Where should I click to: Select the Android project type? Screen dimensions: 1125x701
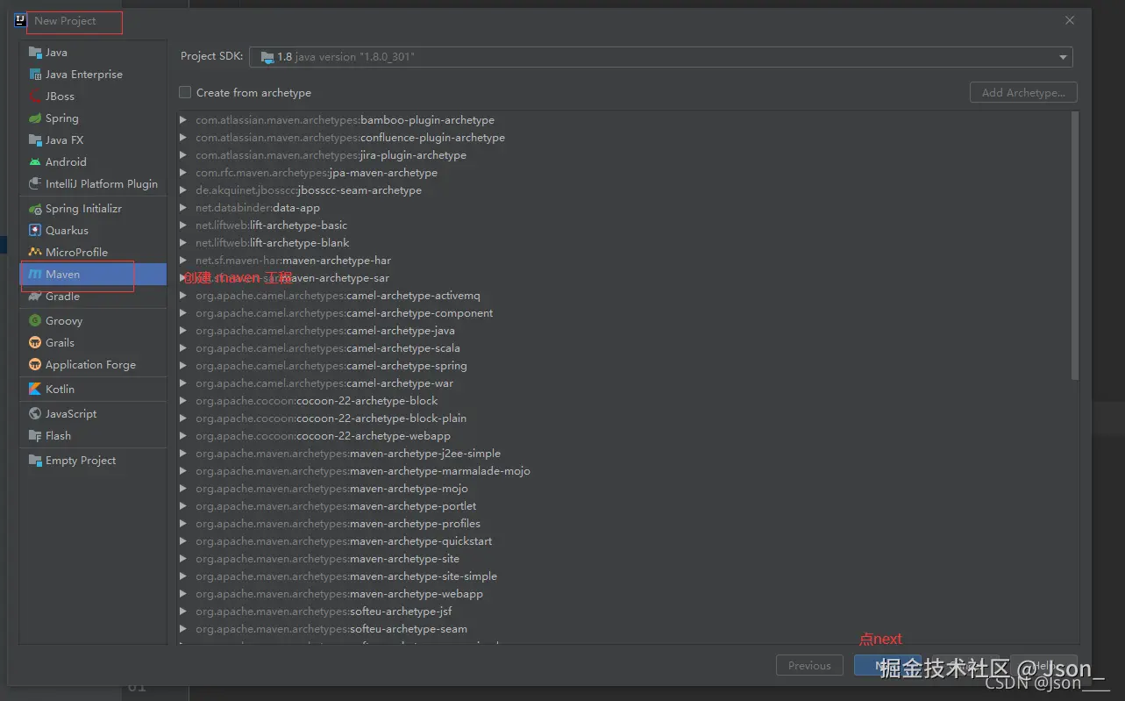tap(93, 162)
